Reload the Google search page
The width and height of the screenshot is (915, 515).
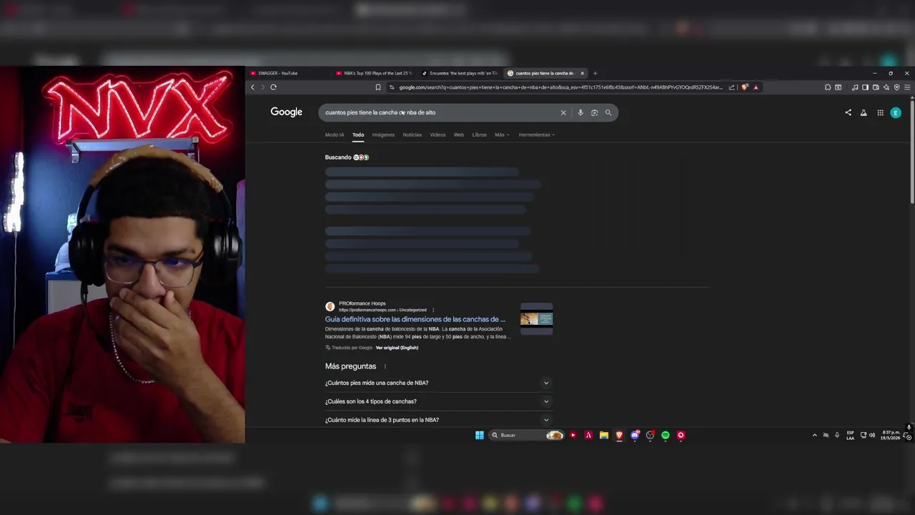click(x=273, y=87)
